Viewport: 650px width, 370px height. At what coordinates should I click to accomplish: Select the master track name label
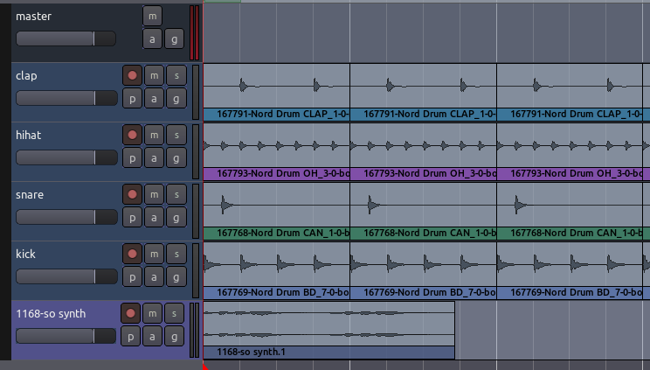tap(33, 17)
